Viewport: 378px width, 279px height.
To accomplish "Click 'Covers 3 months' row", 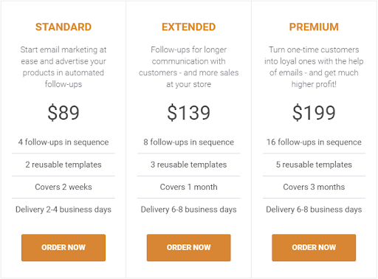I will pyautogui.click(x=314, y=187).
